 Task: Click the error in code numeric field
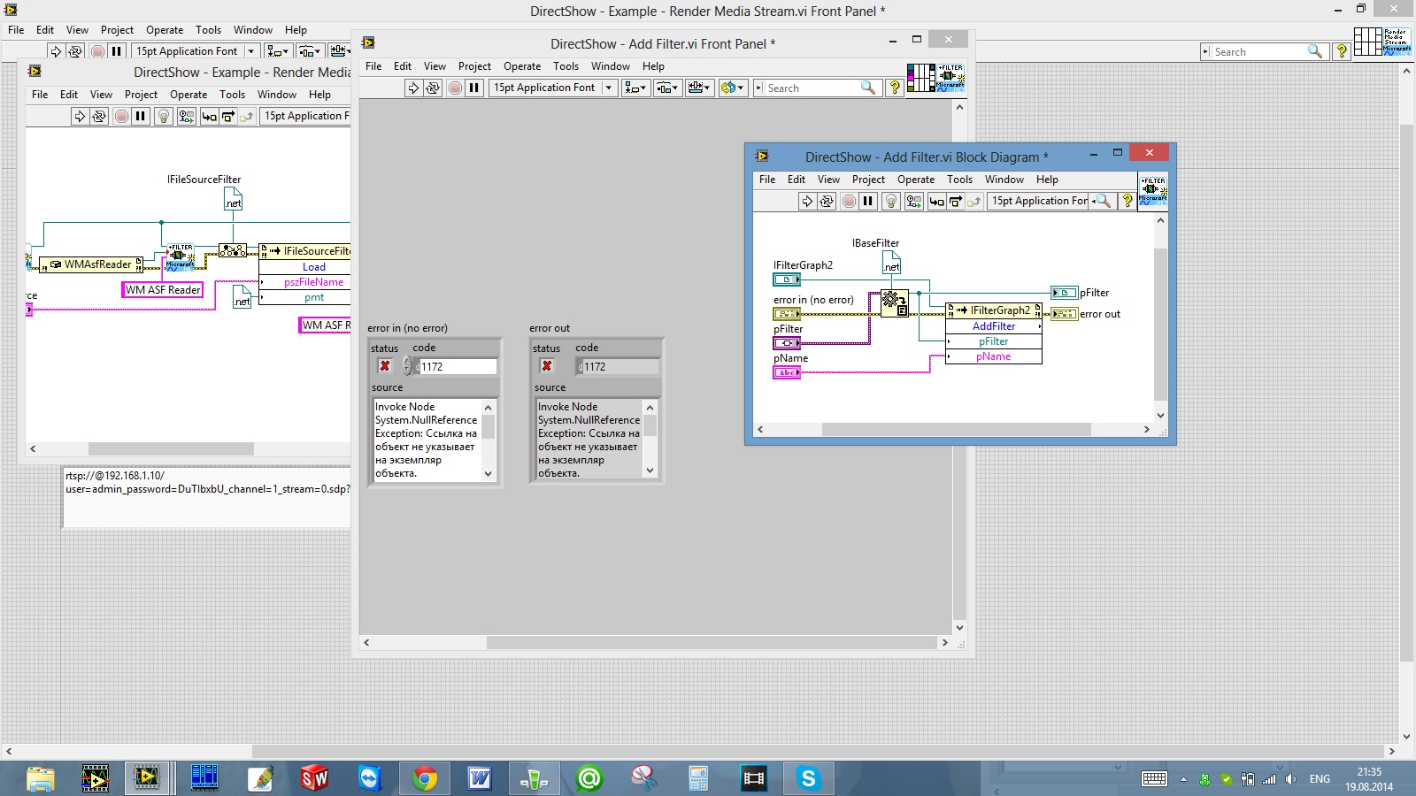457,367
